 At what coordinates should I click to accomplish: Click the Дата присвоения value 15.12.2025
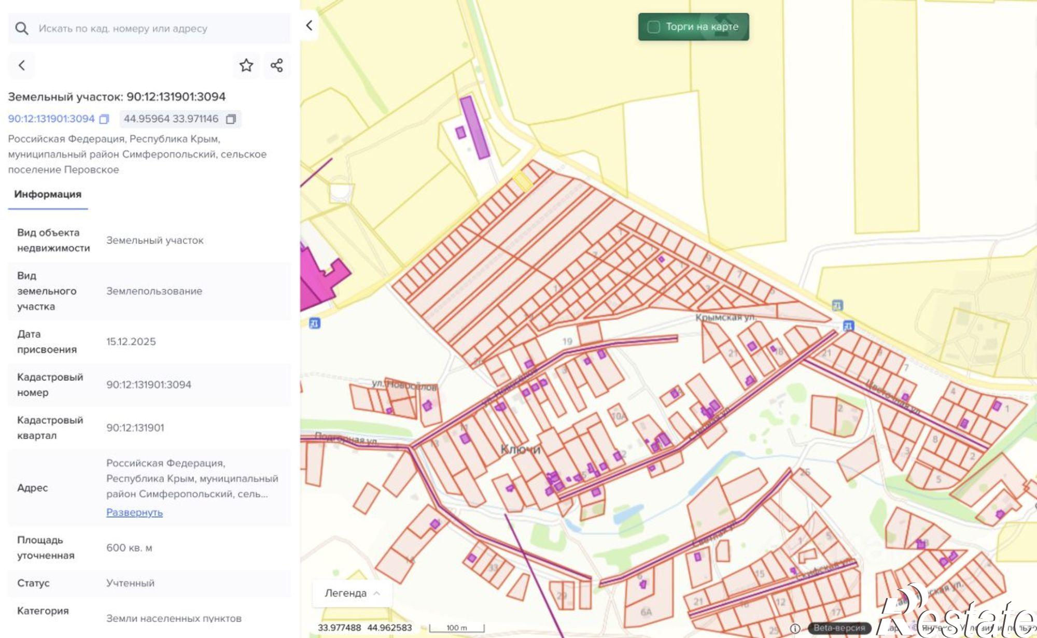[x=131, y=342]
